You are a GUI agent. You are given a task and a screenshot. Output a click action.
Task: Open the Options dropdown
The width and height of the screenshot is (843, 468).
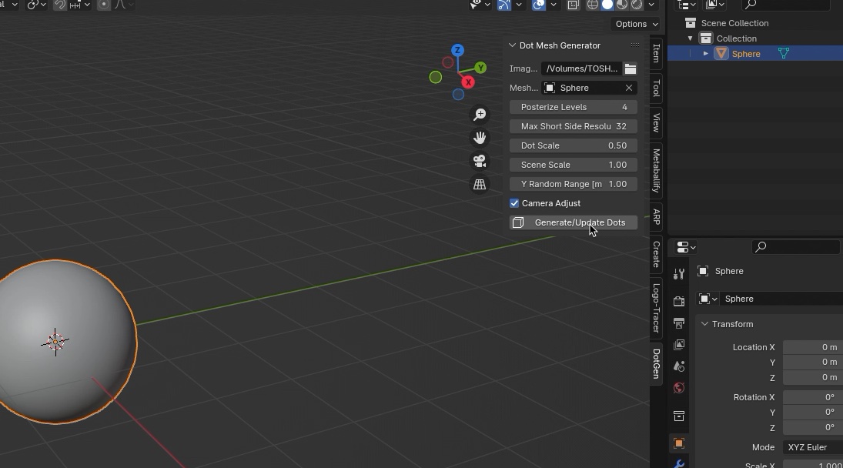pos(636,24)
